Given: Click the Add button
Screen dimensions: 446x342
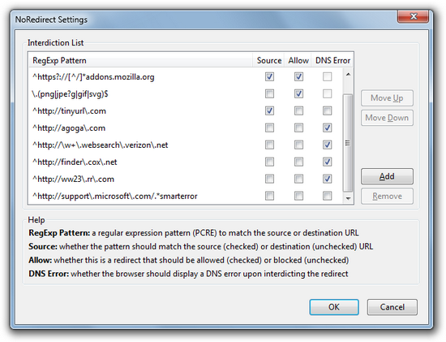Looking at the screenshot, I should [387, 176].
